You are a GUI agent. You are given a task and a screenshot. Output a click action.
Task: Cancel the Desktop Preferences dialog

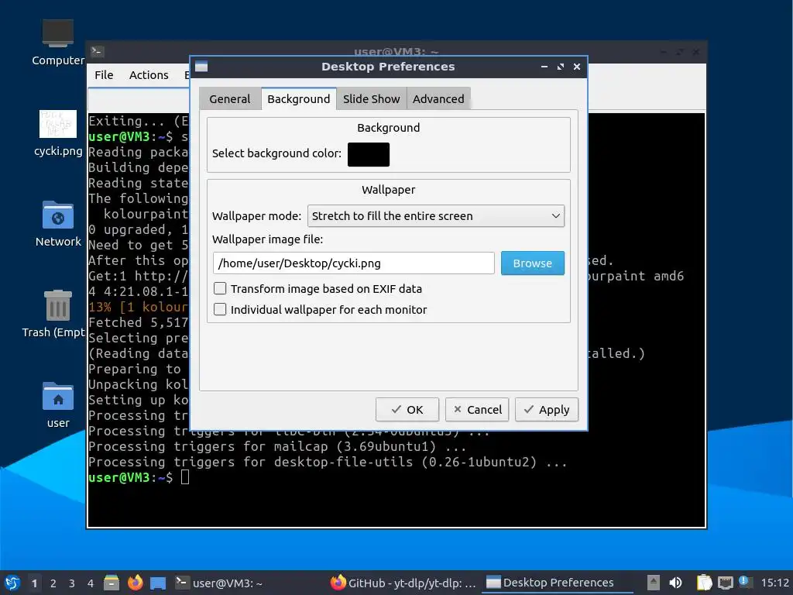pos(477,409)
